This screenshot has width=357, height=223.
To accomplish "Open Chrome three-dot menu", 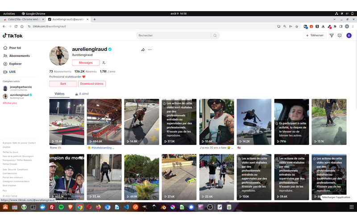I will (x=353, y=26).
